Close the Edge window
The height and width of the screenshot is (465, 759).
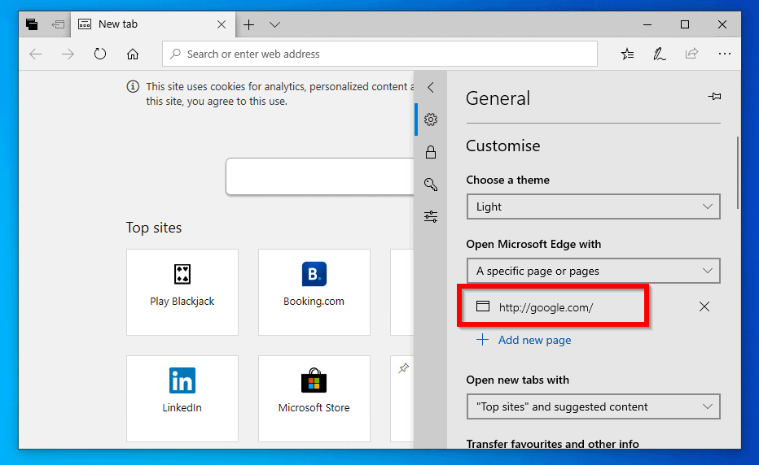pos(722,24)
